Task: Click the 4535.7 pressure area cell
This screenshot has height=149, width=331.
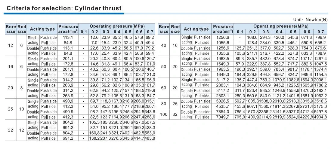Action: 223,106
